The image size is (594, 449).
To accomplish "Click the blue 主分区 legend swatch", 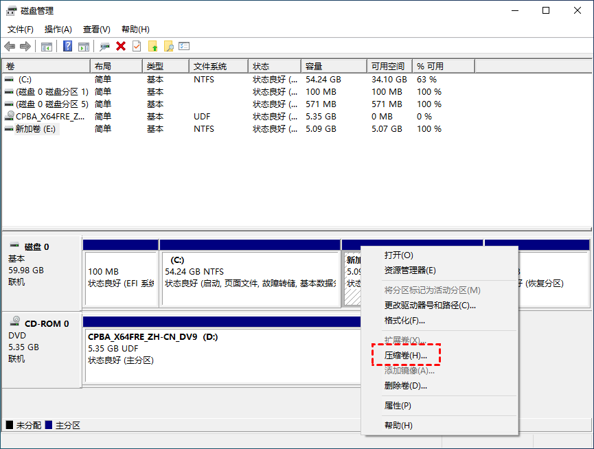I will 49,425.
